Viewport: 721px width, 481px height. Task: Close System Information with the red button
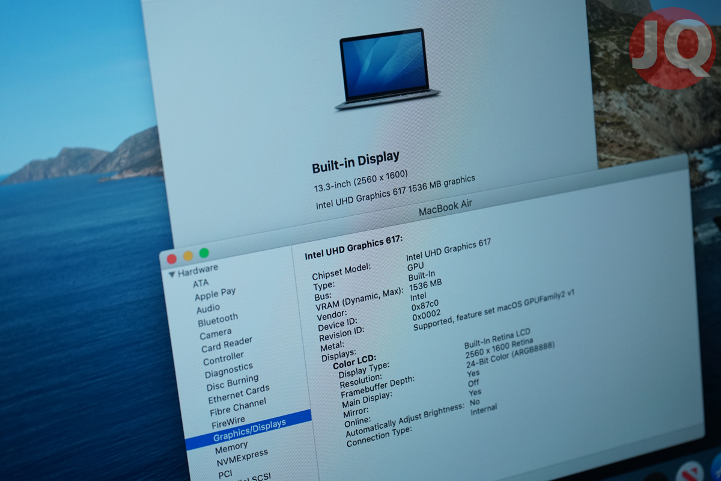171,259
